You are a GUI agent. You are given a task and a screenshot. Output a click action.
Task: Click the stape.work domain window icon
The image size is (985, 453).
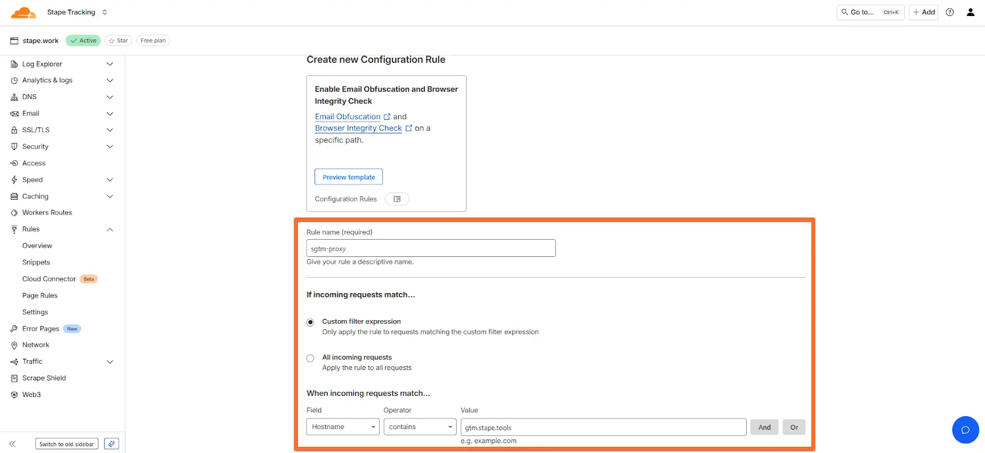coord(14,41)
